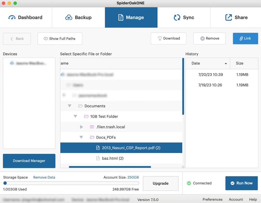Screen dimensions: 261x203
Task: Click the baz.html file icon
Action: point(98,158)
